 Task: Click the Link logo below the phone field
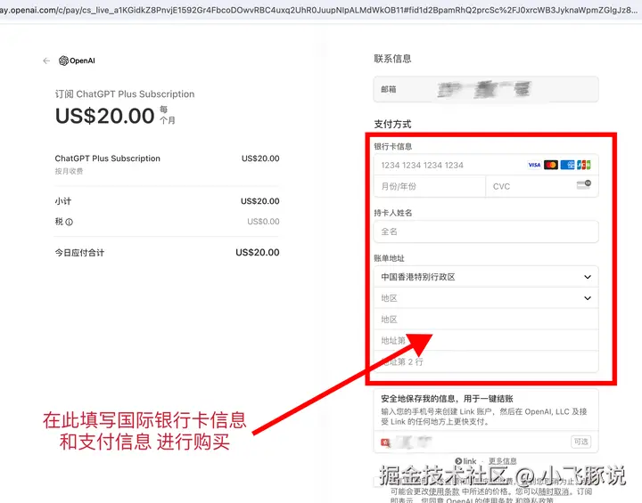466,461
